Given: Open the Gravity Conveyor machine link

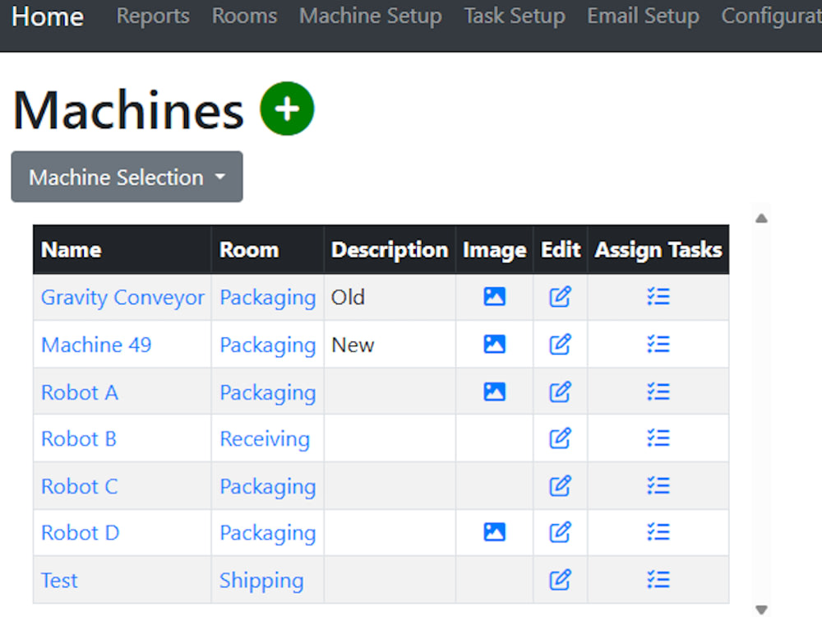Looking at the screenshot, I should click(122, 297).
